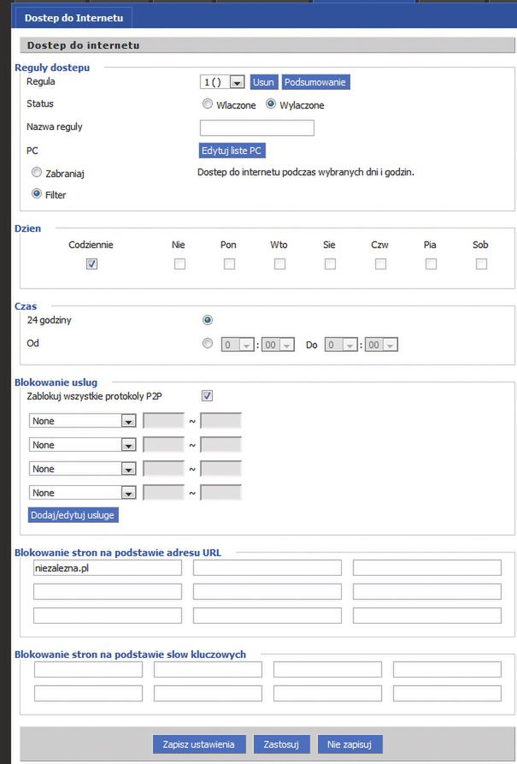Toggle the Codziennie checkbox
The height and width of the screenshot is (764, 517).
[91, 264]
